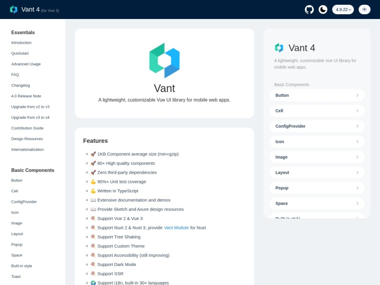This screenshot has width=380, height=285.
Task: Switch language with the 中 button
Action: (x=364, y=9)
